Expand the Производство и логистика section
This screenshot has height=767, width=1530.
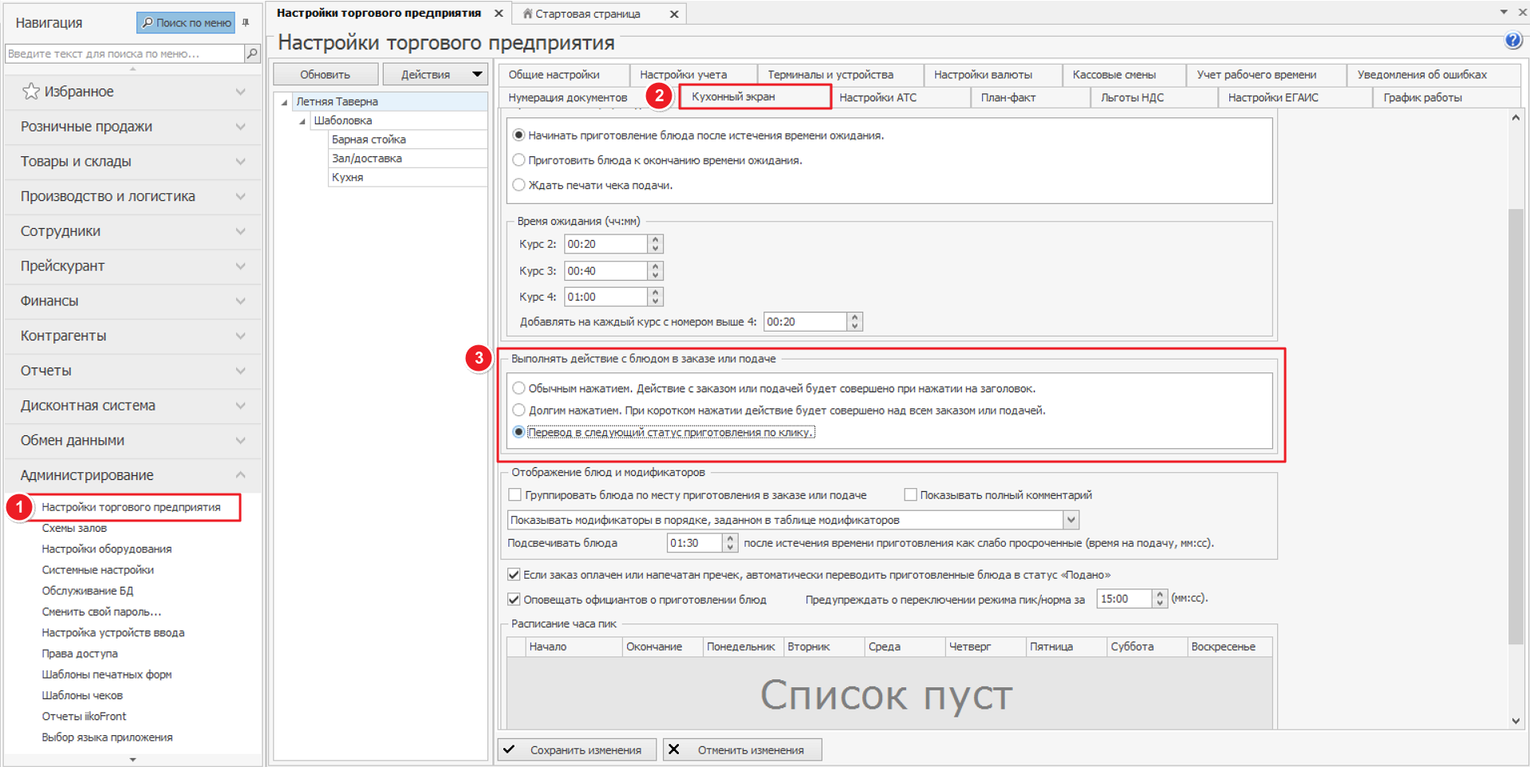pyautogui.click(x=132, y=196)
